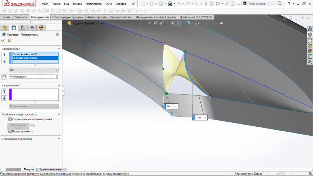Open the search commands dropdown arrow
Image resolution: width=313 pixels, height=176 pixels.
click(283, 4)
